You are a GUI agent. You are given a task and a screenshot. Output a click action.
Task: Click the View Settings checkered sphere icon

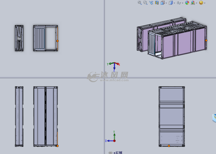[194, 3]
